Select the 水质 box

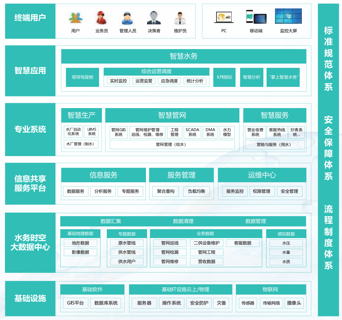(286, 262)
